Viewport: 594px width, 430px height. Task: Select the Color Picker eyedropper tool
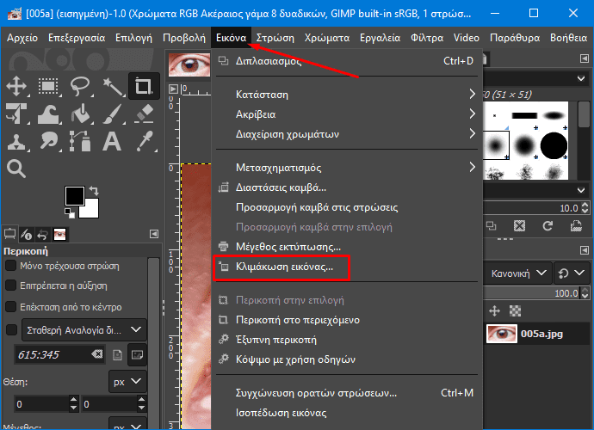click(x=144, y=142)
